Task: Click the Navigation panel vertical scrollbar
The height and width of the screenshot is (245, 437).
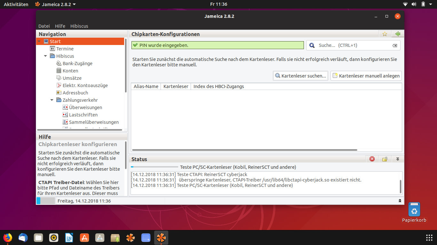Action: [126, 65]
